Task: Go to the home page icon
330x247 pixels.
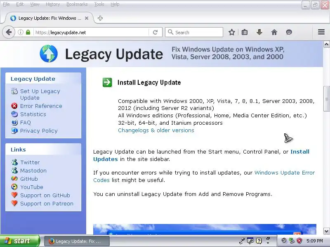Action: tap(274, 33)
